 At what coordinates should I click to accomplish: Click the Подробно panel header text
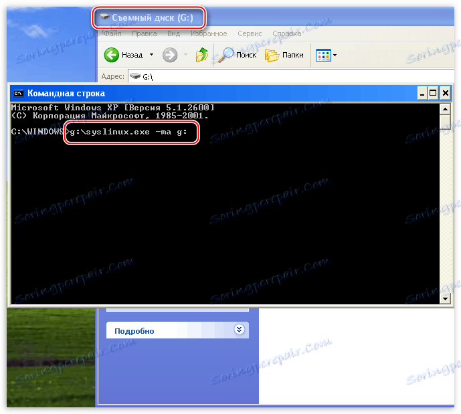[x=134, y=331]
